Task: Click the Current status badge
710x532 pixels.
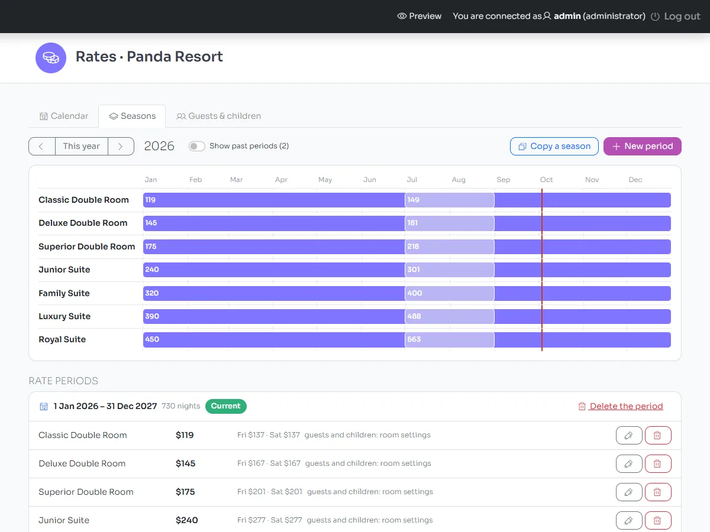Action: (x=226, y=406)
